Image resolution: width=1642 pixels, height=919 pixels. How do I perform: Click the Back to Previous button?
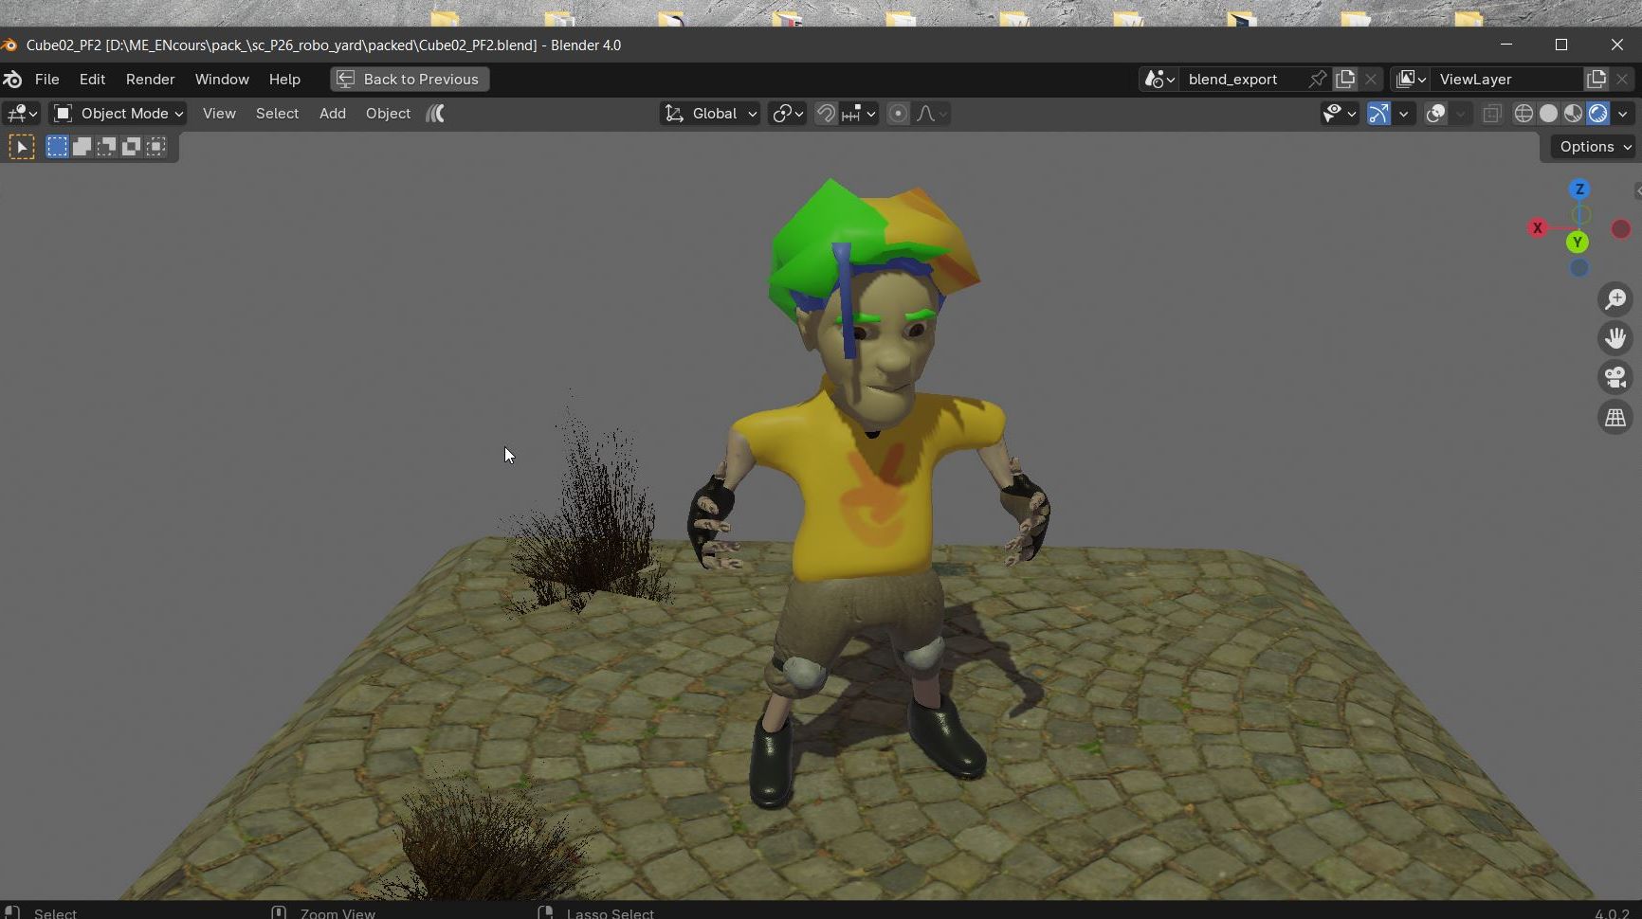click(x=410, y=80)
